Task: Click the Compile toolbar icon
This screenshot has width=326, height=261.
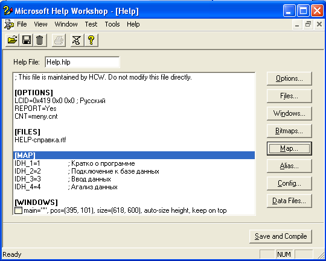Action: point(77,40)
